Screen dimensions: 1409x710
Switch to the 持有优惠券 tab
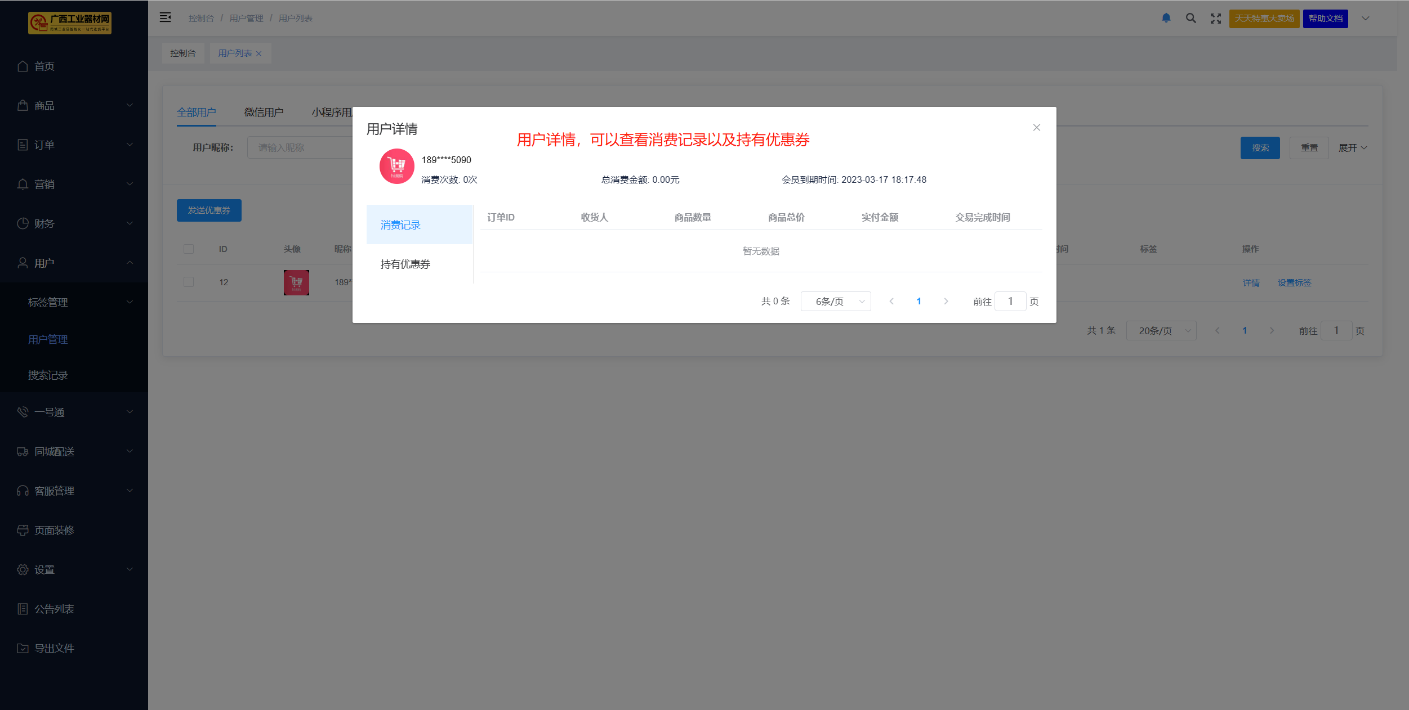pos(405,264)
